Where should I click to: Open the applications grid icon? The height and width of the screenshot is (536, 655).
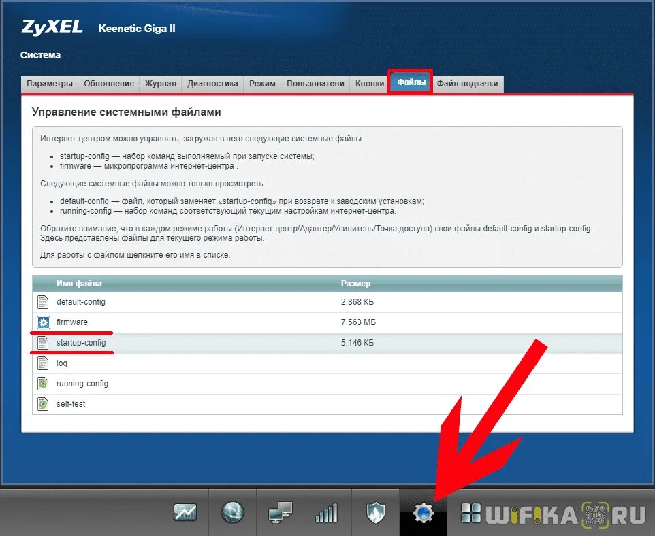[x=471, y=513]
